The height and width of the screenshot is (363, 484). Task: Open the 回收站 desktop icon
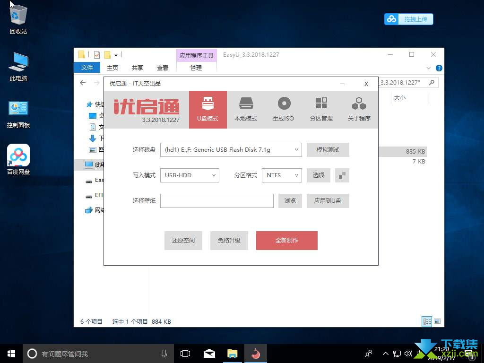tap(18, 19)
